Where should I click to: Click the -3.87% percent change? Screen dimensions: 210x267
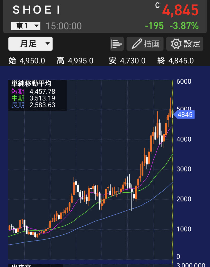[x=184, y=26]
